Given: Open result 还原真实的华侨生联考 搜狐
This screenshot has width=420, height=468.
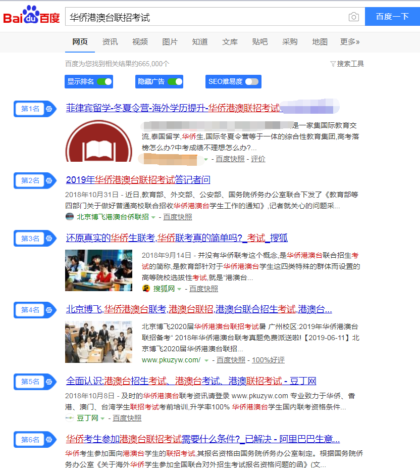Looking at the screenshot, I should click(177, 238).
